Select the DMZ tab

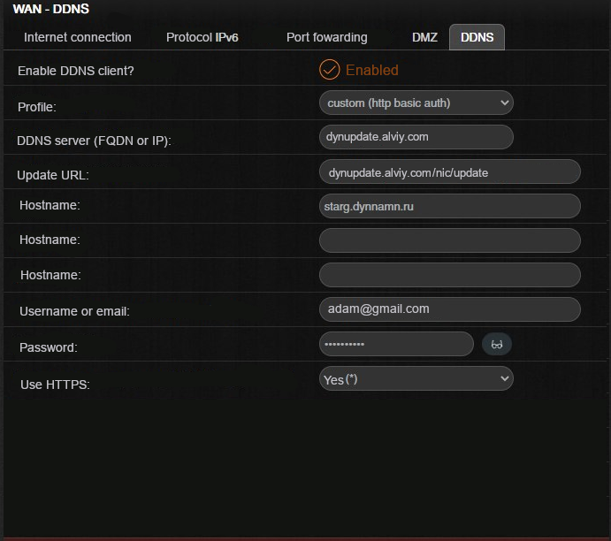click(424, 37)
